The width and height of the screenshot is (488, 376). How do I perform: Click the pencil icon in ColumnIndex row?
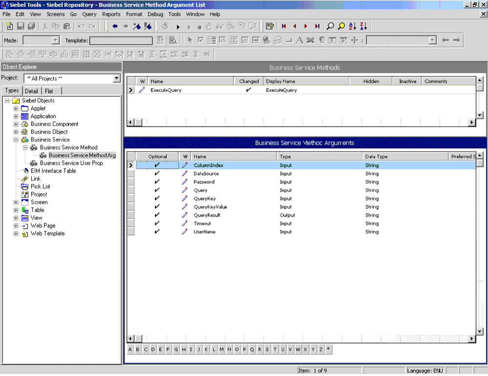(x=185, y=165)
